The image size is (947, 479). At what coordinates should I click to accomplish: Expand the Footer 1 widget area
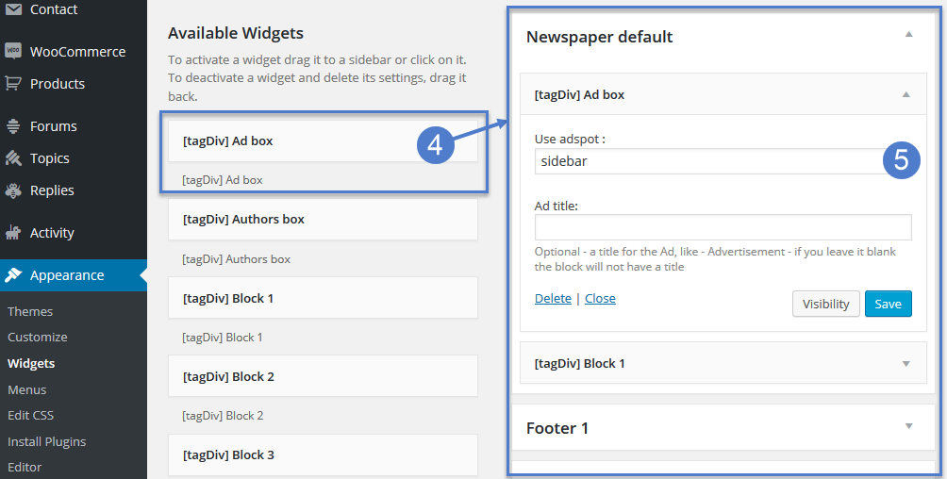click(909, 426)
